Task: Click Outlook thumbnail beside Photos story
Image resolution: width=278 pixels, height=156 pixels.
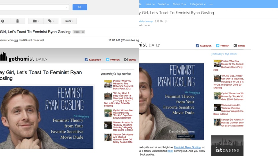Action: click(x=217, y=63)
